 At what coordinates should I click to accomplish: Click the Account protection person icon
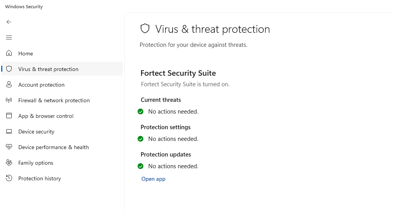[x=9, y=84]
